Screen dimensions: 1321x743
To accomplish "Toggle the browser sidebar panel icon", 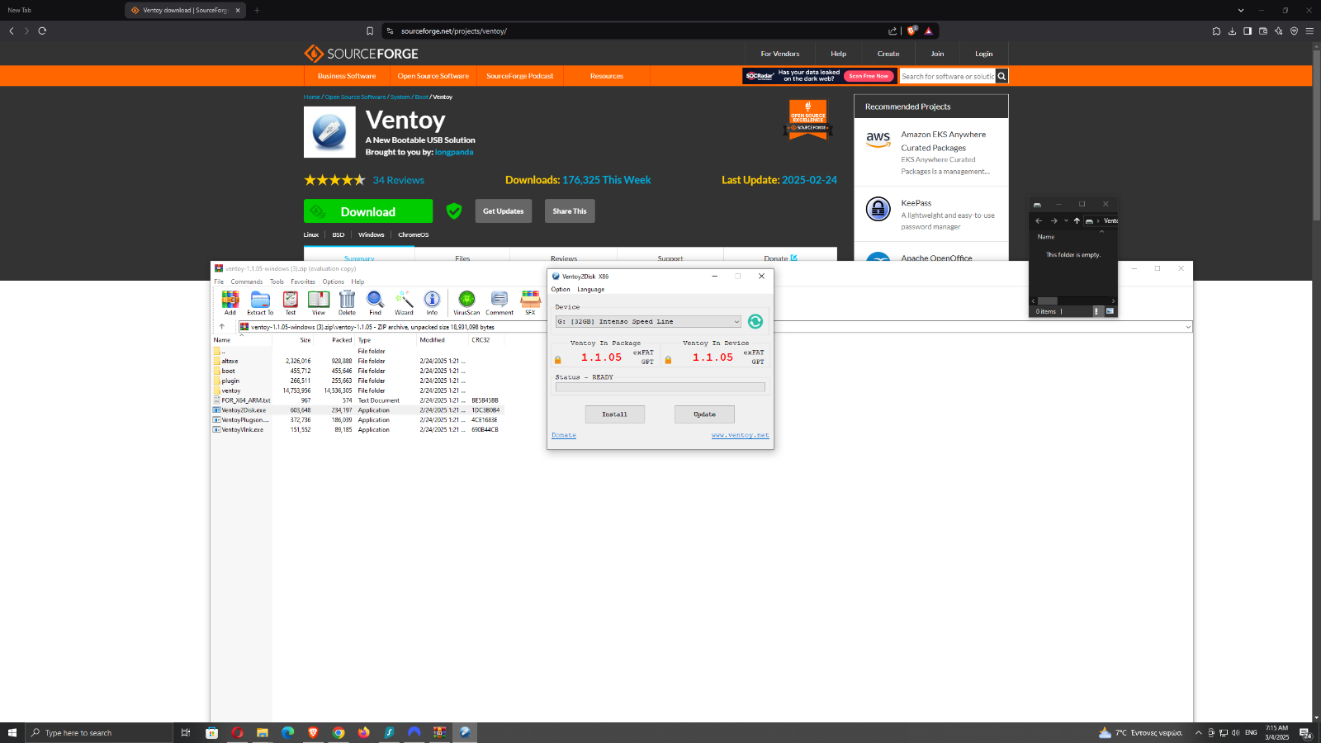I will 1248,31.
